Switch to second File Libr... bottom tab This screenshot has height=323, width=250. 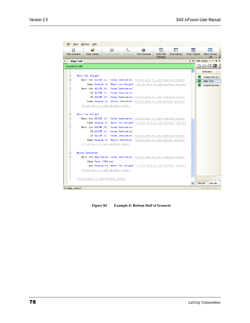click(x=214, y=183)
